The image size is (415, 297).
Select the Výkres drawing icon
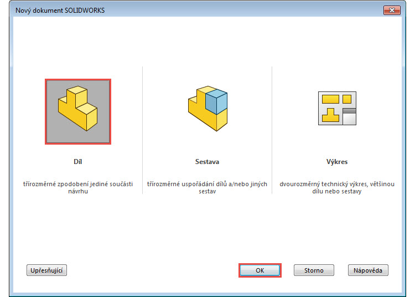click(337, 108)
